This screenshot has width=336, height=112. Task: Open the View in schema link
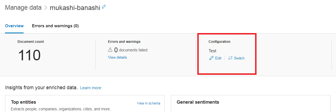coord(148,103)
